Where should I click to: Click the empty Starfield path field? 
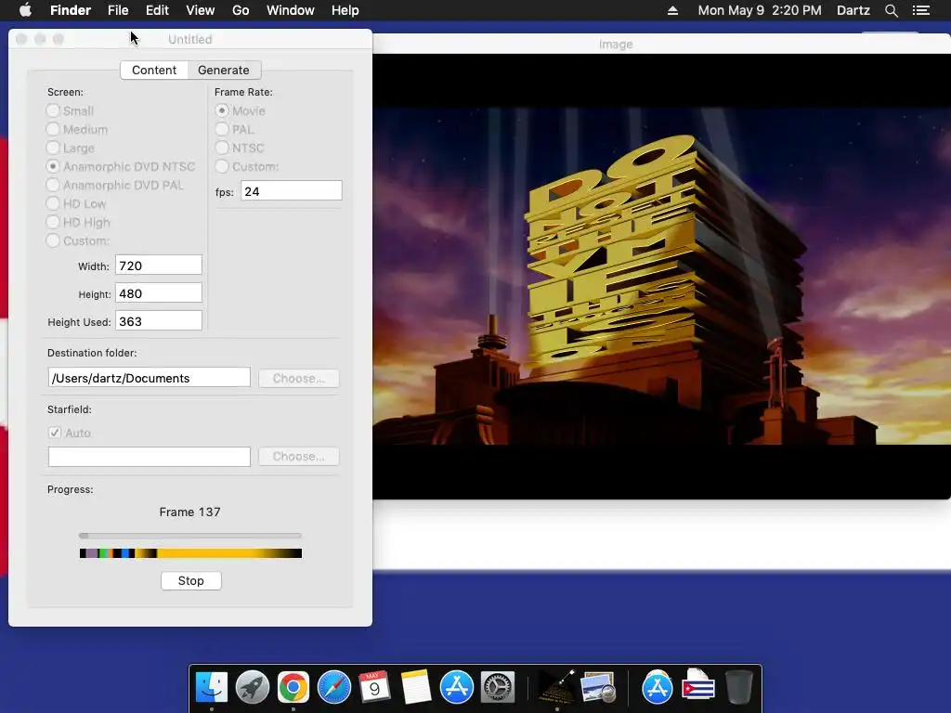(x=150, y=457)
